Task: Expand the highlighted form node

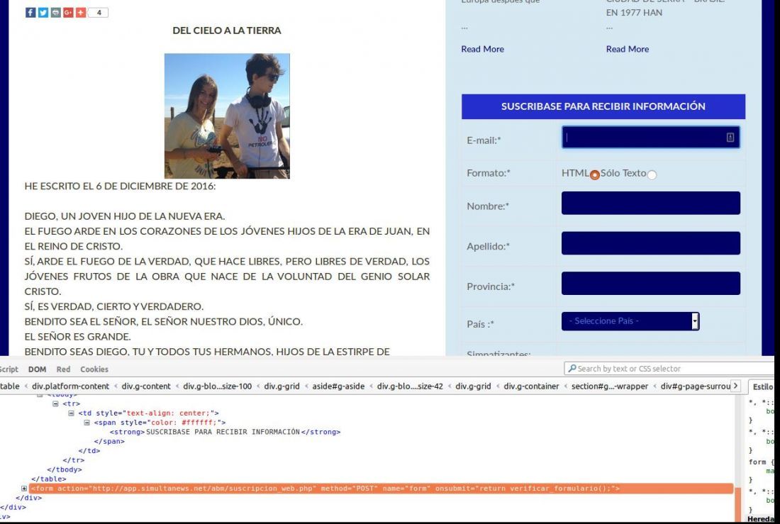Action: coord(24,489)
